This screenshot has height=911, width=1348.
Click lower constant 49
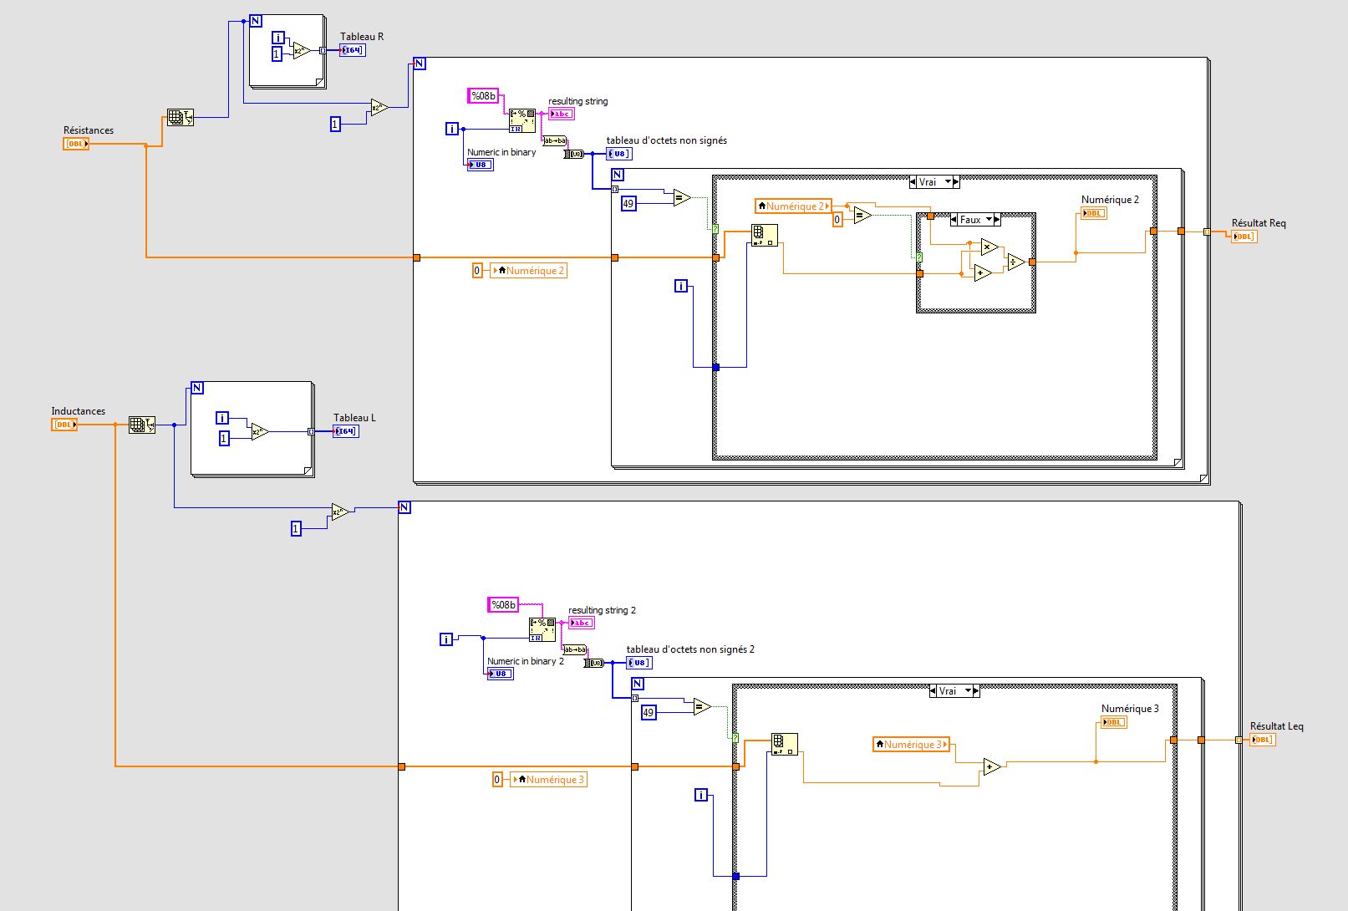pyautogui.click(x=649, y=713)
